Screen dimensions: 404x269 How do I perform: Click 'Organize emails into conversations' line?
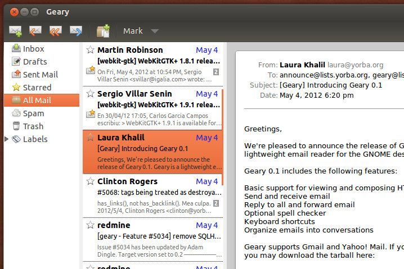[309, 230]
